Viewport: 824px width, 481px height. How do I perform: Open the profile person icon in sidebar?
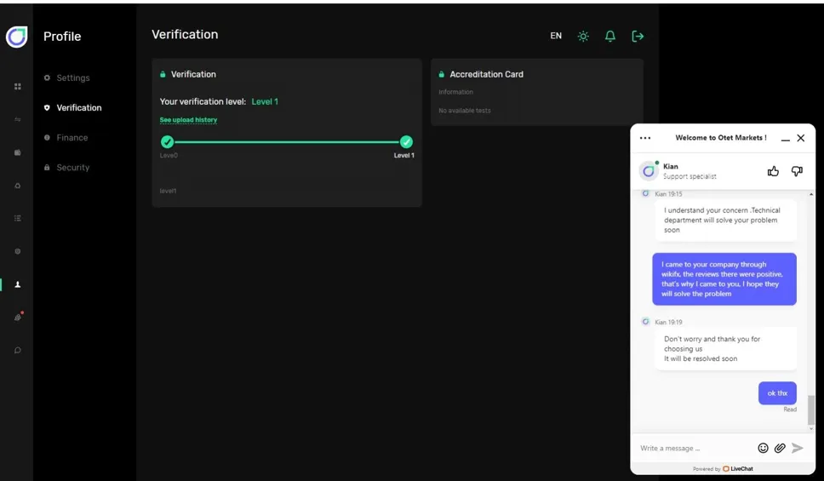point(17,284)
